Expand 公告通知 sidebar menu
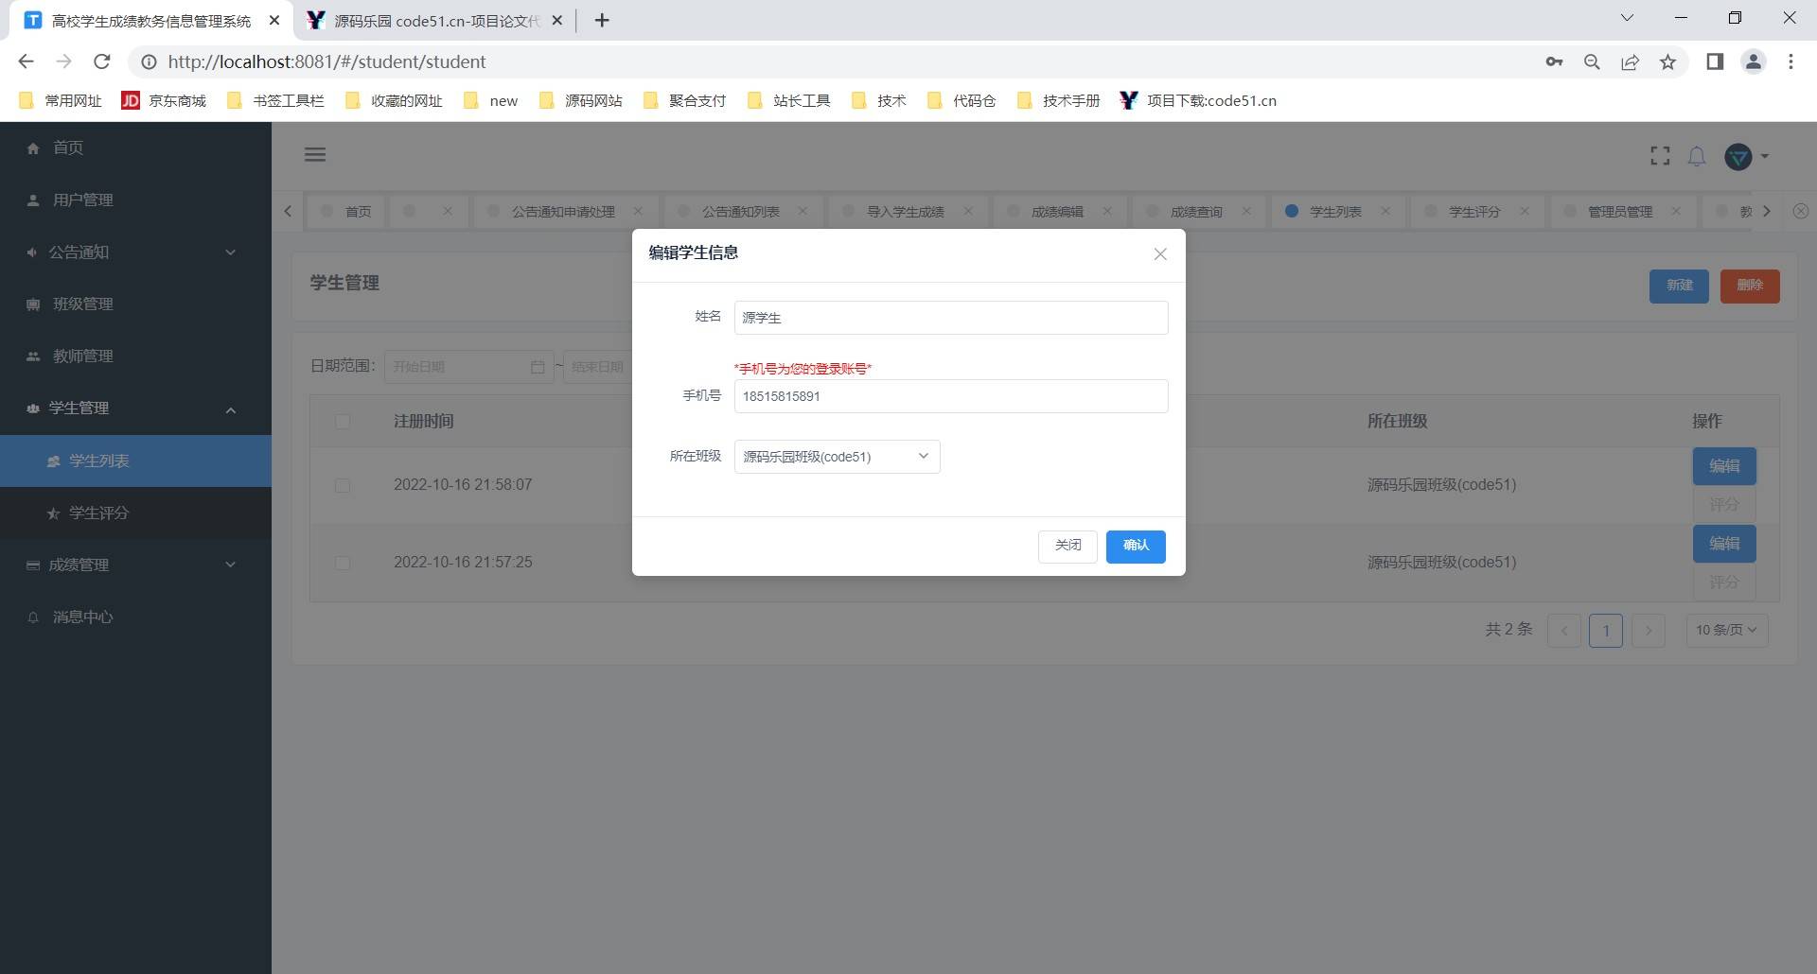 (x=135, y=252)
